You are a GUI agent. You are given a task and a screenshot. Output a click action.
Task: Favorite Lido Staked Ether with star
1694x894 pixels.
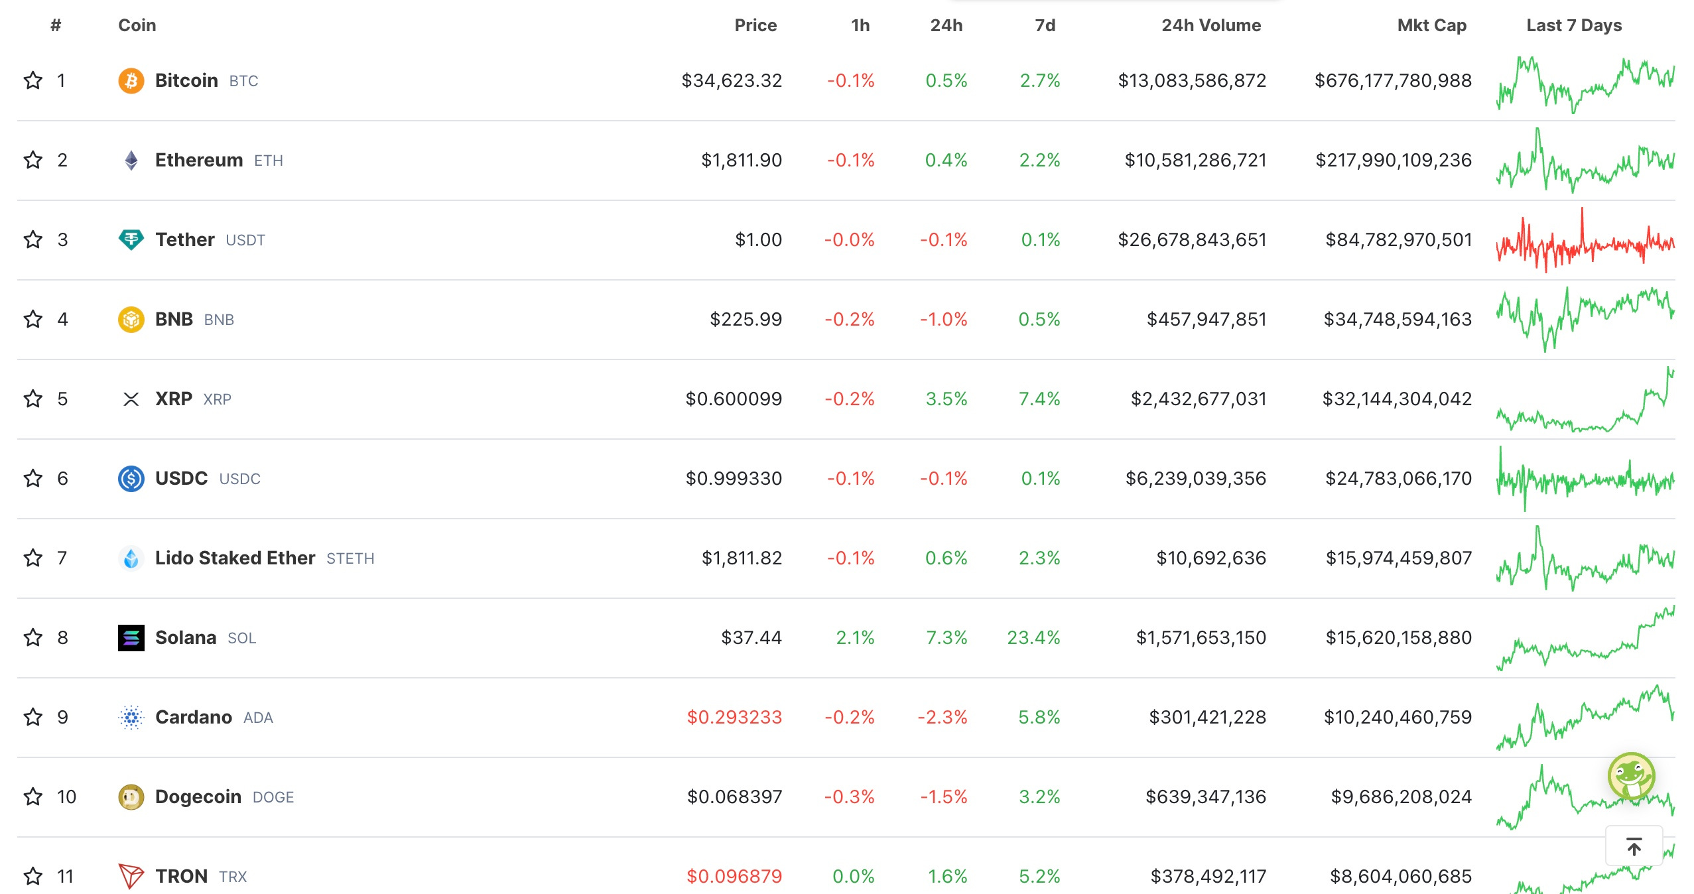(x=33, y=558)
